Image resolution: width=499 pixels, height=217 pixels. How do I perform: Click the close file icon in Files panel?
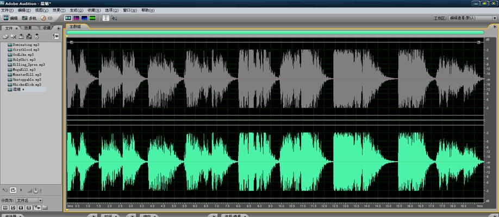[14, 36]
